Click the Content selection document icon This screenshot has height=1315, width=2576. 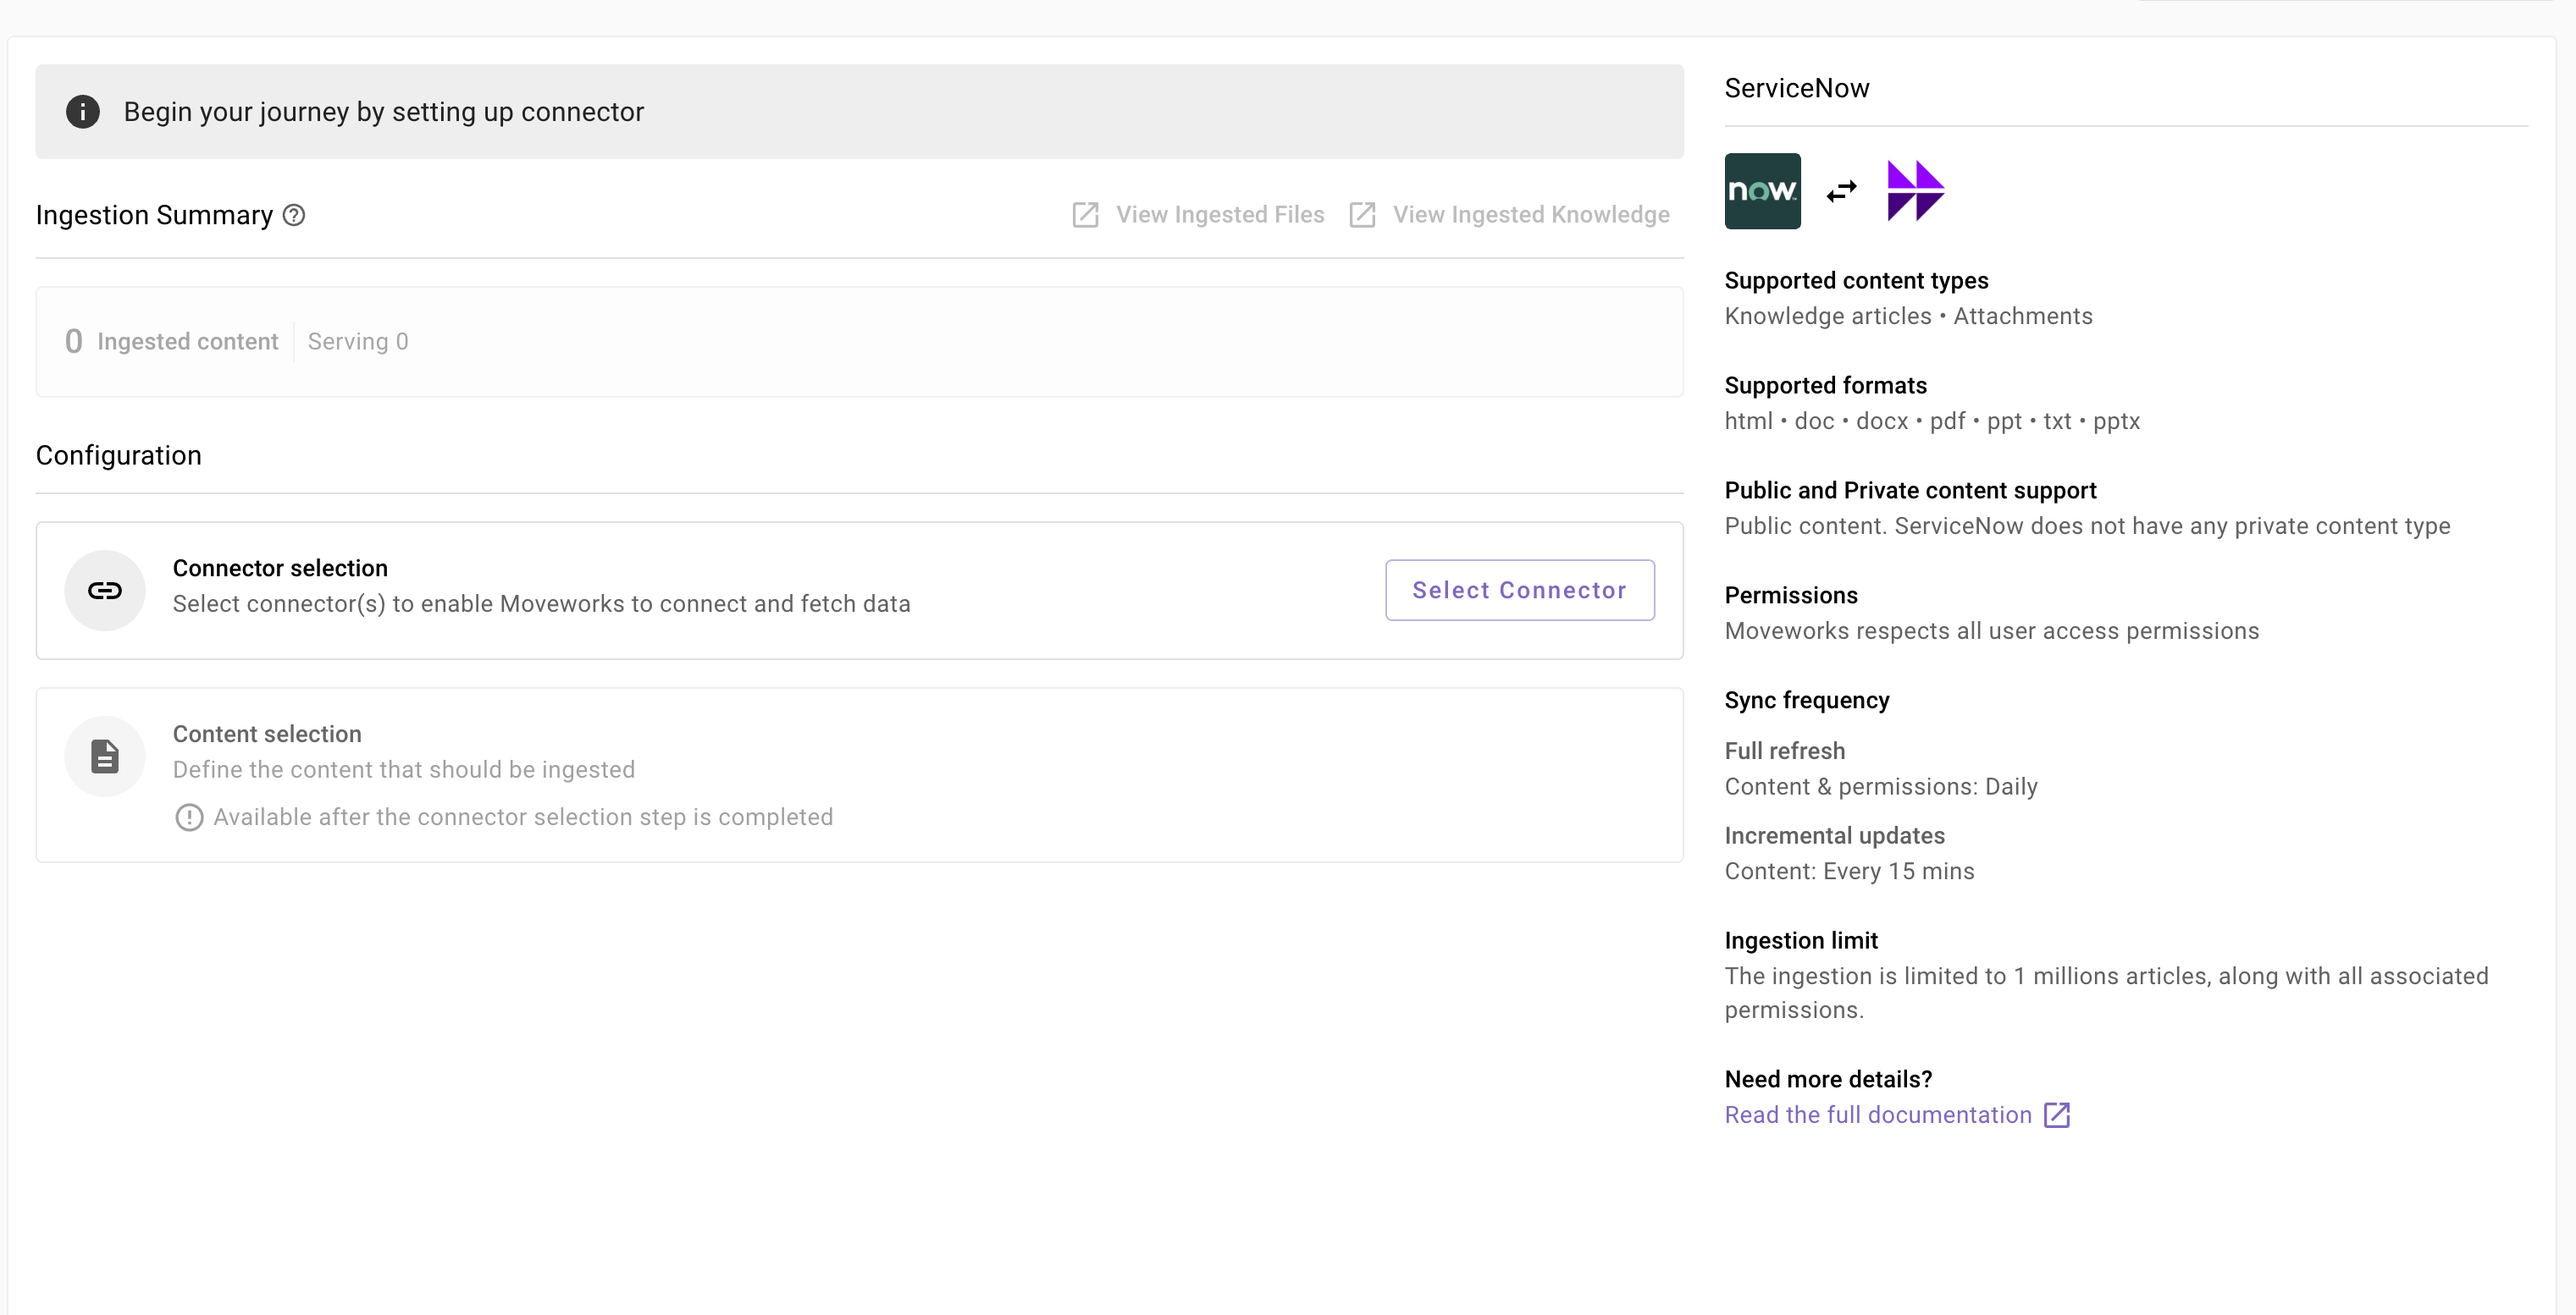(105, 757)
